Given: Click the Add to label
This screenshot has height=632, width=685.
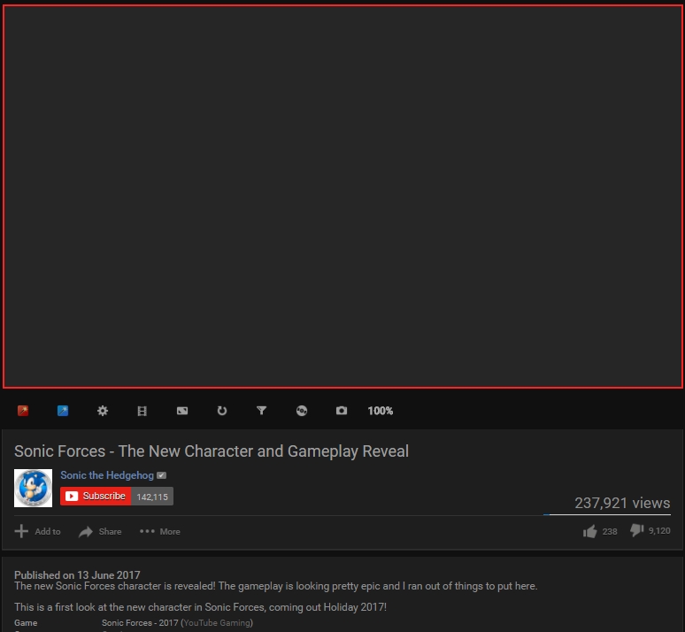Looking at the screenshot, I should (x=48, y=531).
